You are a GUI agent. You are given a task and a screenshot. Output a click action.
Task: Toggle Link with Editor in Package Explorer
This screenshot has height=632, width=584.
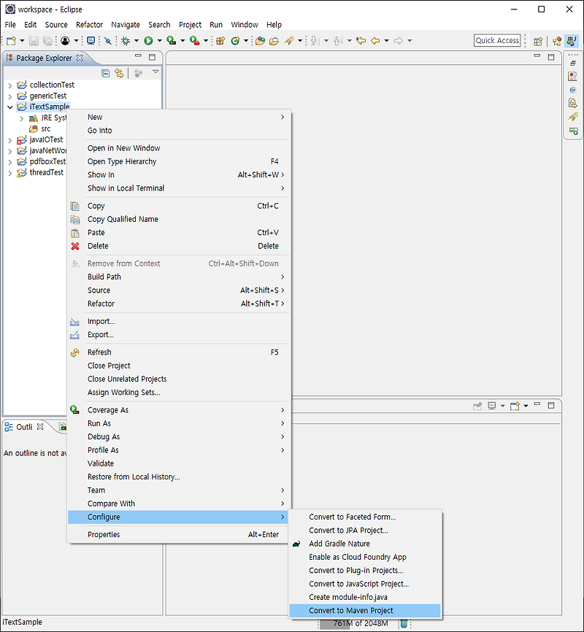point(119,72)
